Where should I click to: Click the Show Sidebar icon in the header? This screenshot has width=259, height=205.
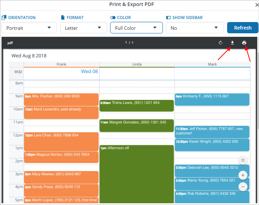click(x=168, y=17)
